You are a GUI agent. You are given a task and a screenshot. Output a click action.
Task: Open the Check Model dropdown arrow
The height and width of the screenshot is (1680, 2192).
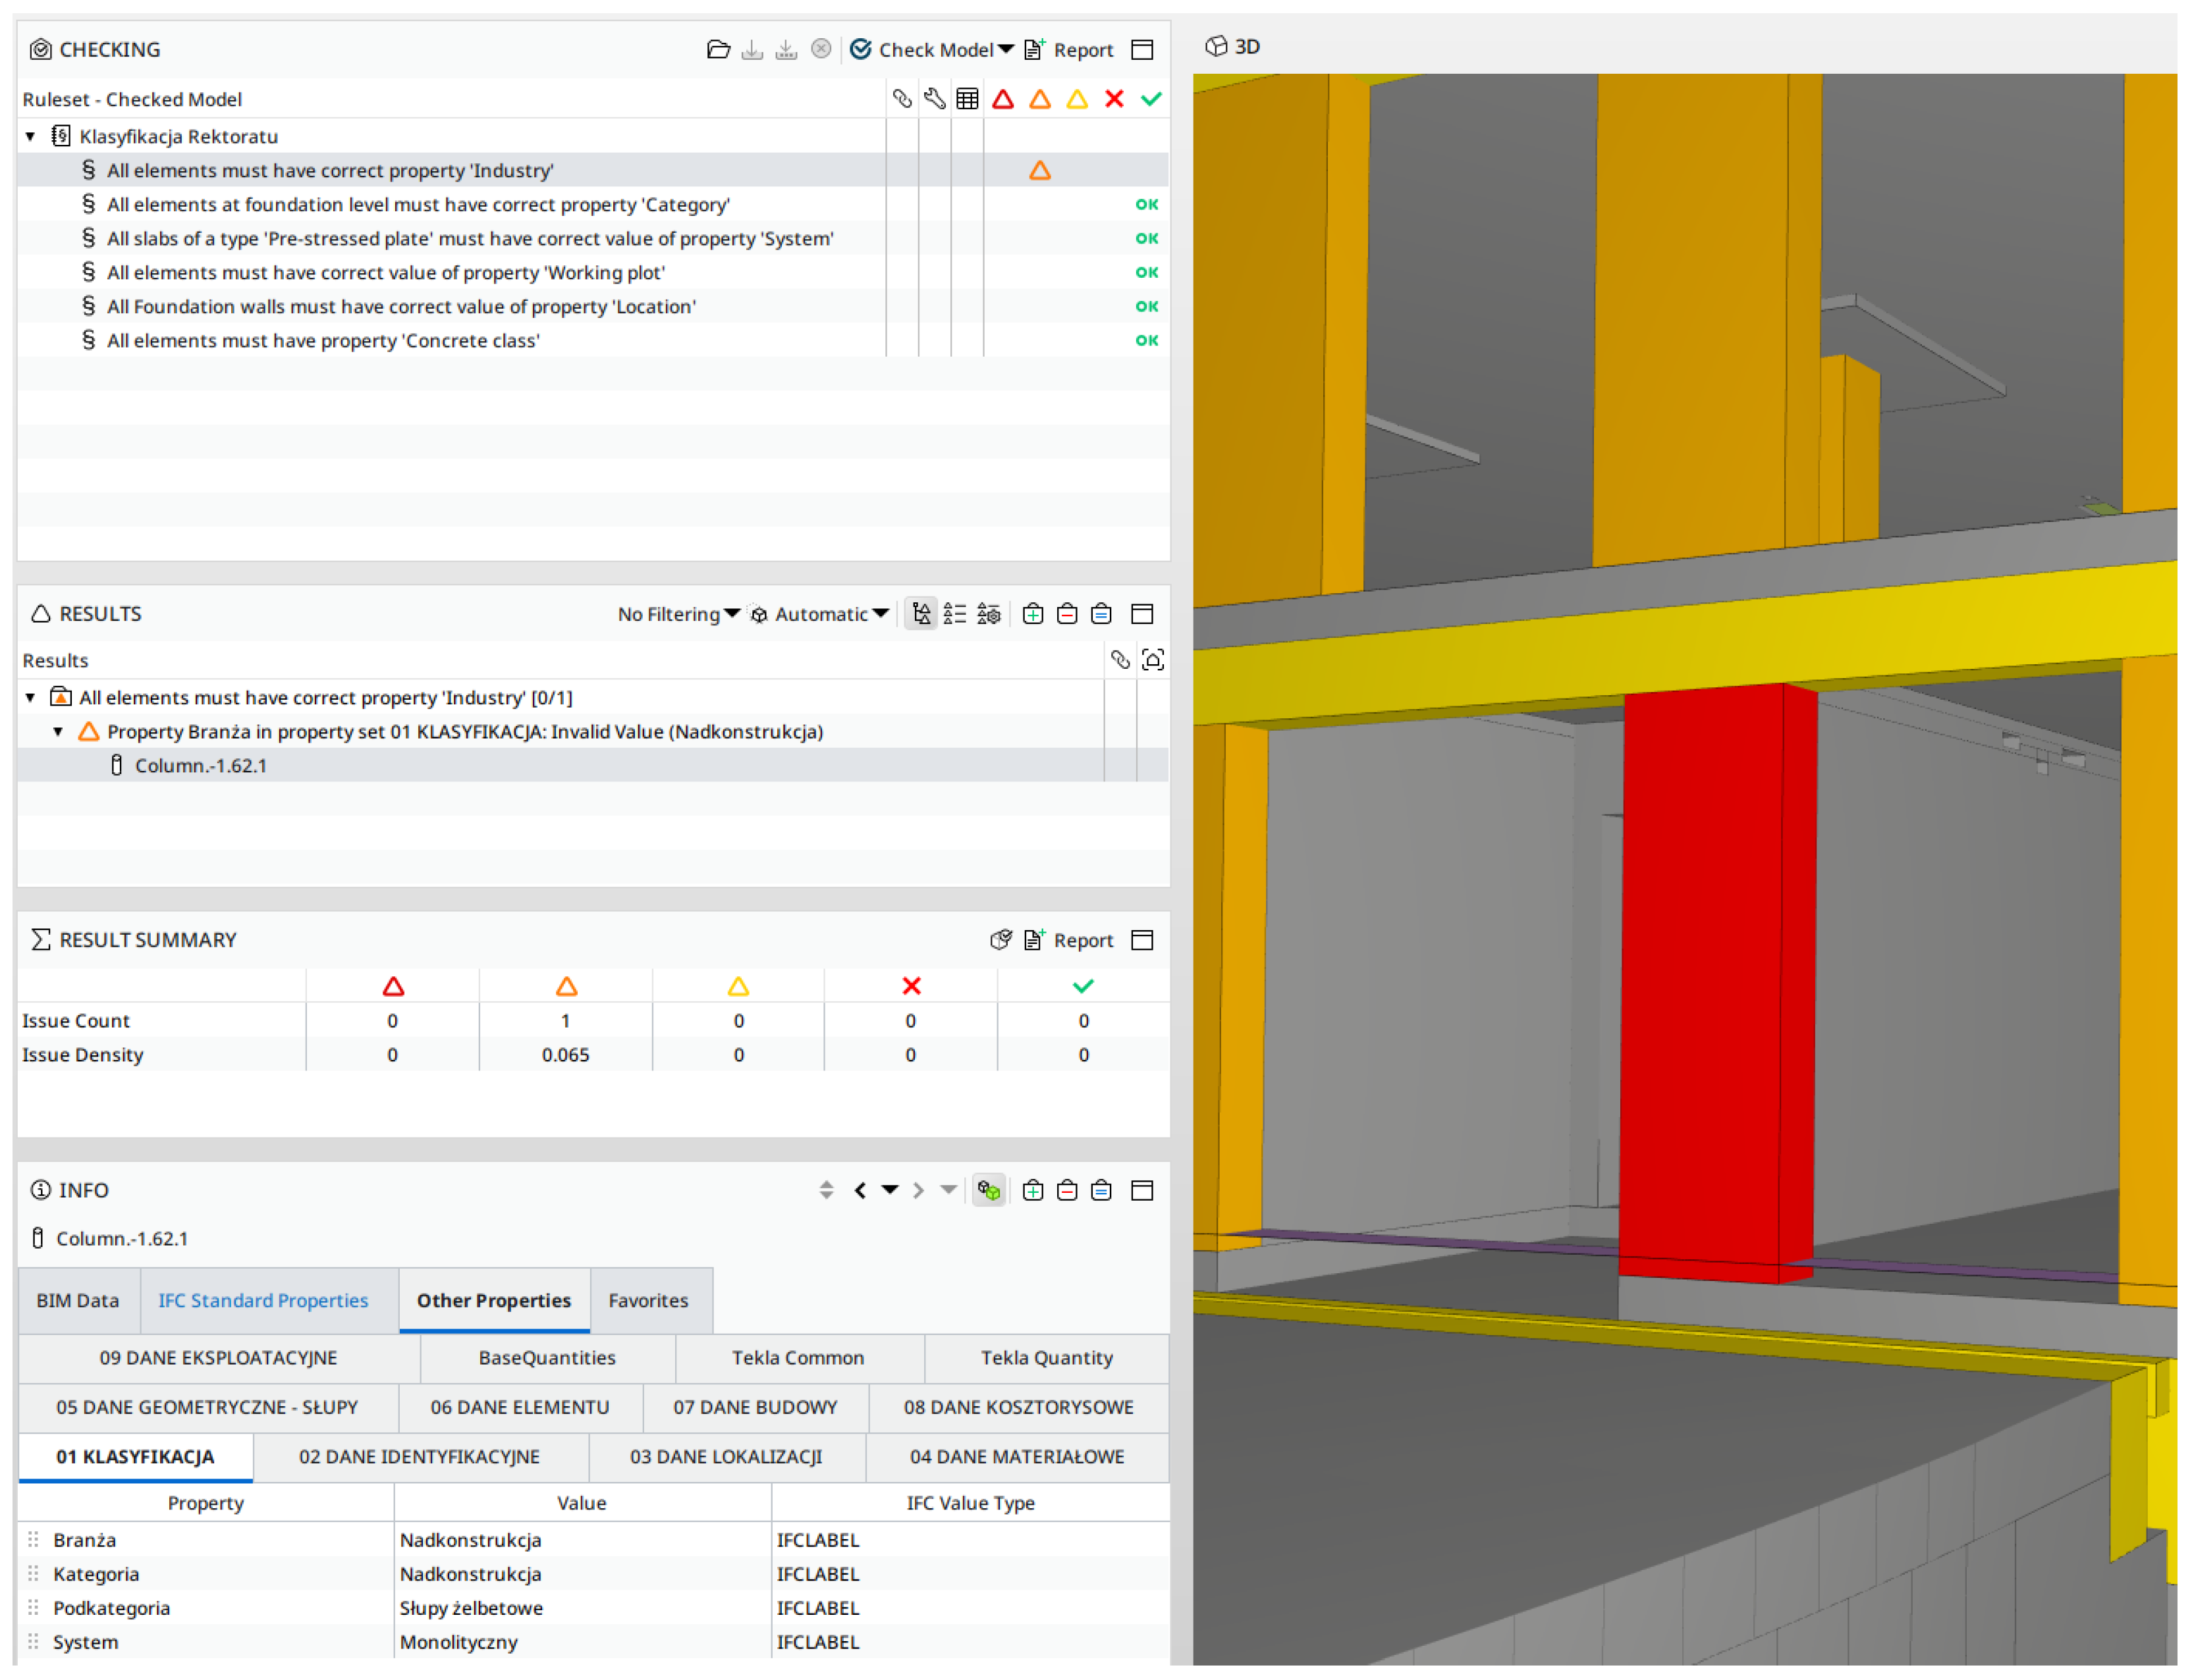coord(1006,49)
